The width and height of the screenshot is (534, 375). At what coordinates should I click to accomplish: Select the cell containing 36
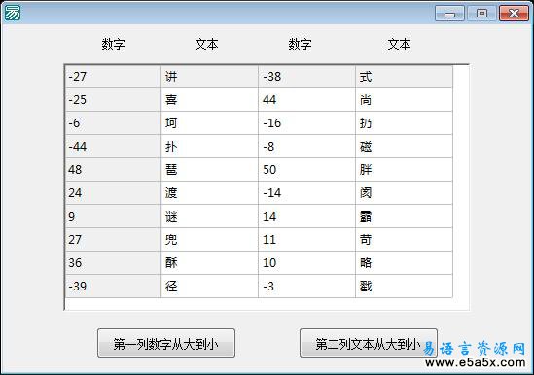[x=113, y=263]
